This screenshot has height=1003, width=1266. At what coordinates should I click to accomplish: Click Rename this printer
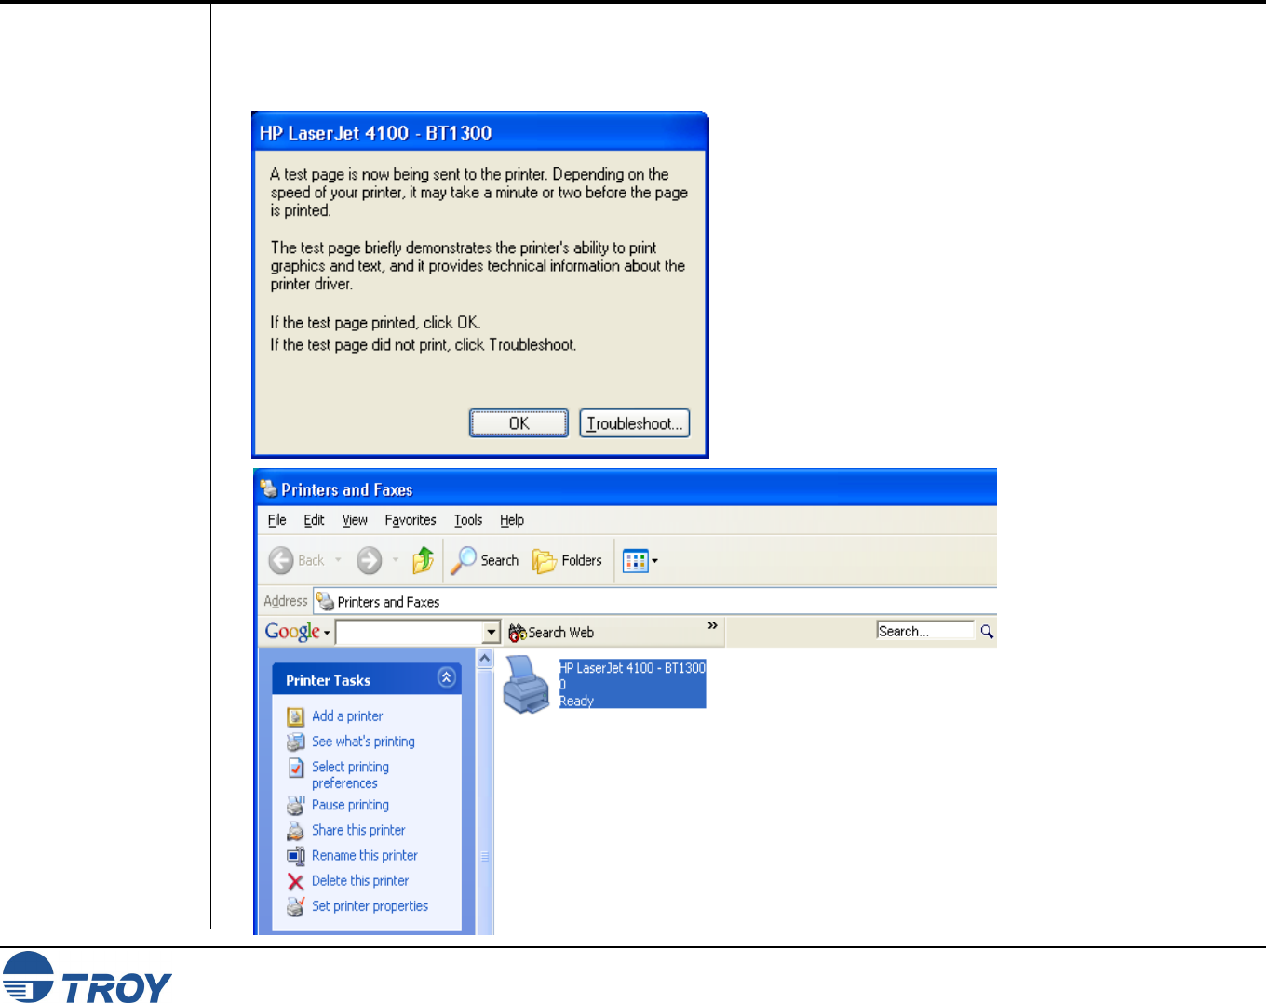pos(365,855)
